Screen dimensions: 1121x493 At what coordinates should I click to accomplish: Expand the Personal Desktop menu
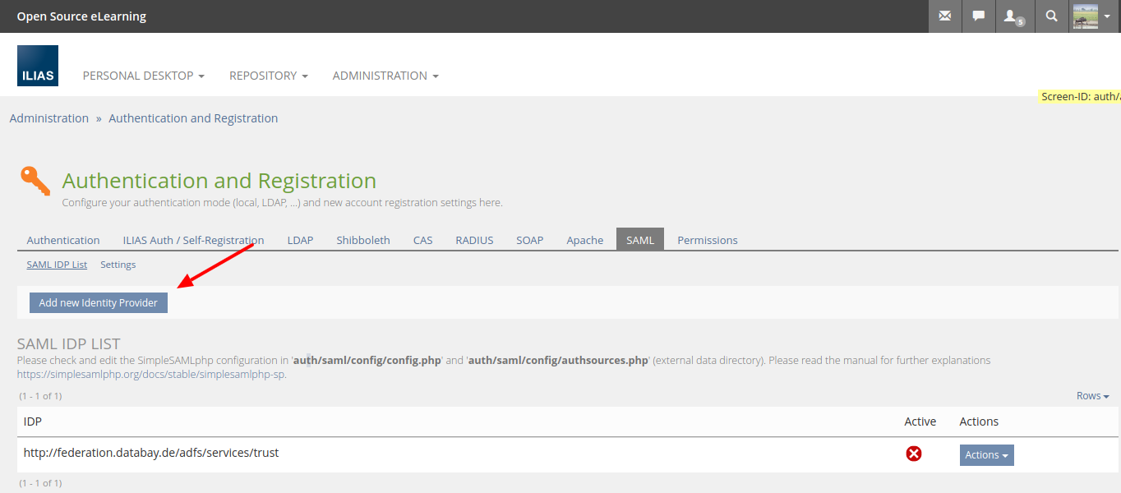tap(143, 76)
